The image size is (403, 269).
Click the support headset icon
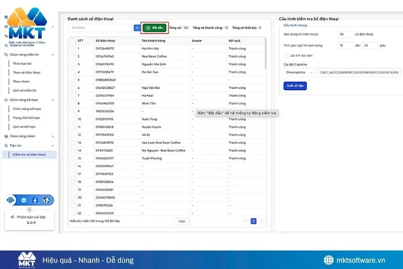(11, 200)
